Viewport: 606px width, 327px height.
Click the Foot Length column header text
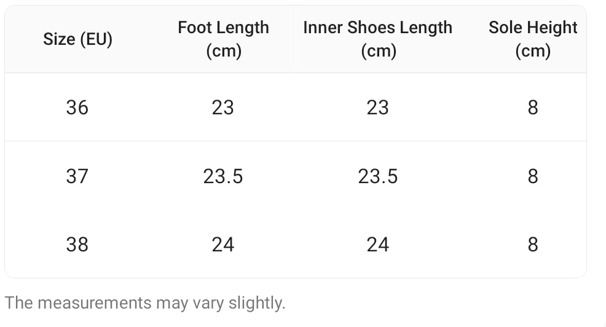click(x=223, y=28)
